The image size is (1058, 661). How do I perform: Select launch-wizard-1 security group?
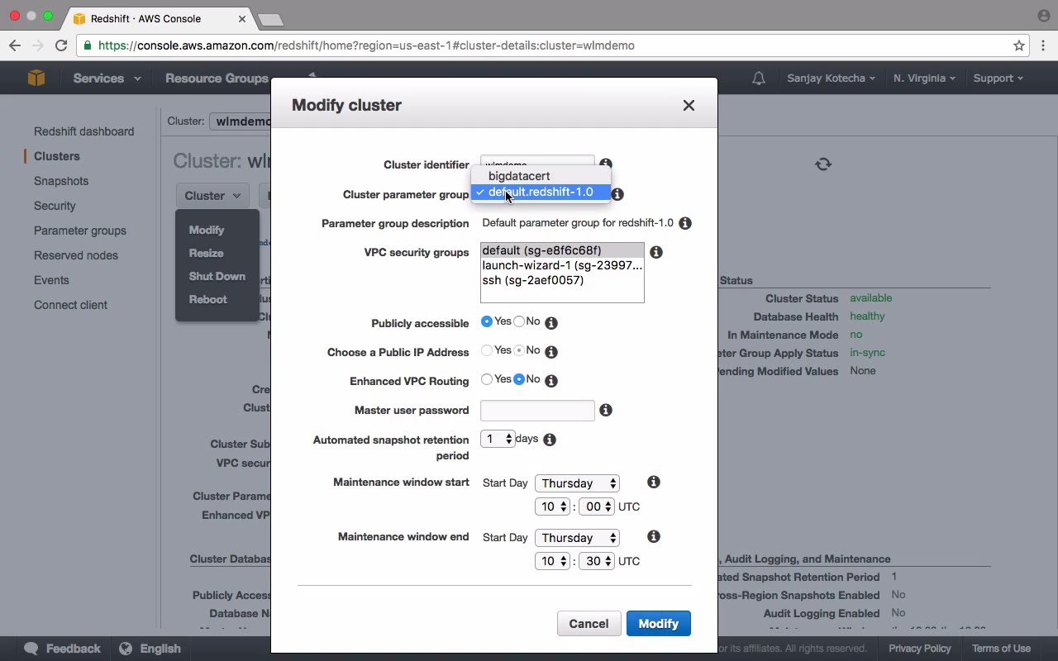pyautogui.click(x=562, y=265)
